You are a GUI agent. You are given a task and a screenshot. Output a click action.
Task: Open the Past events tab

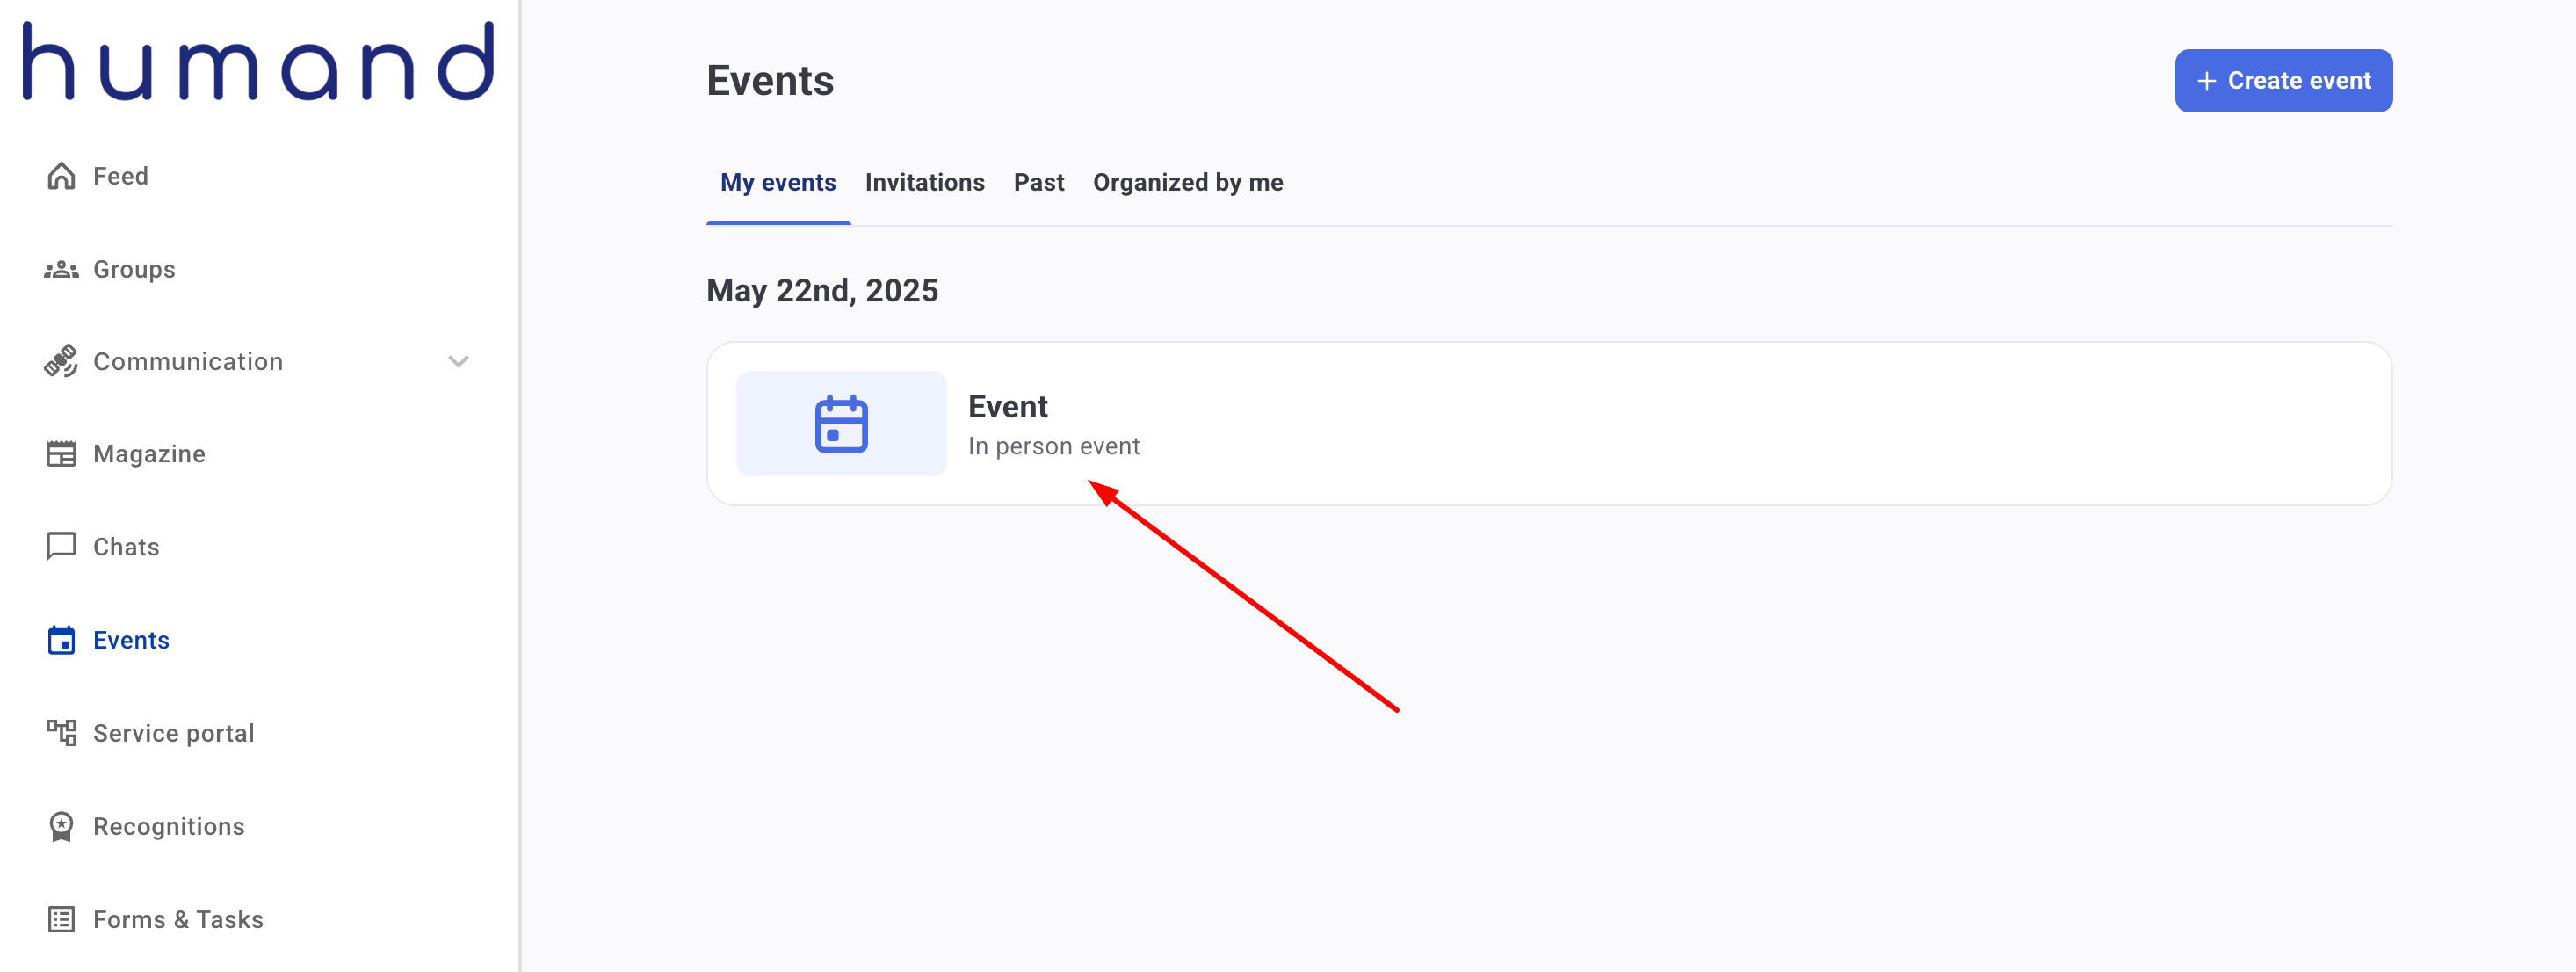[1038, 182]
